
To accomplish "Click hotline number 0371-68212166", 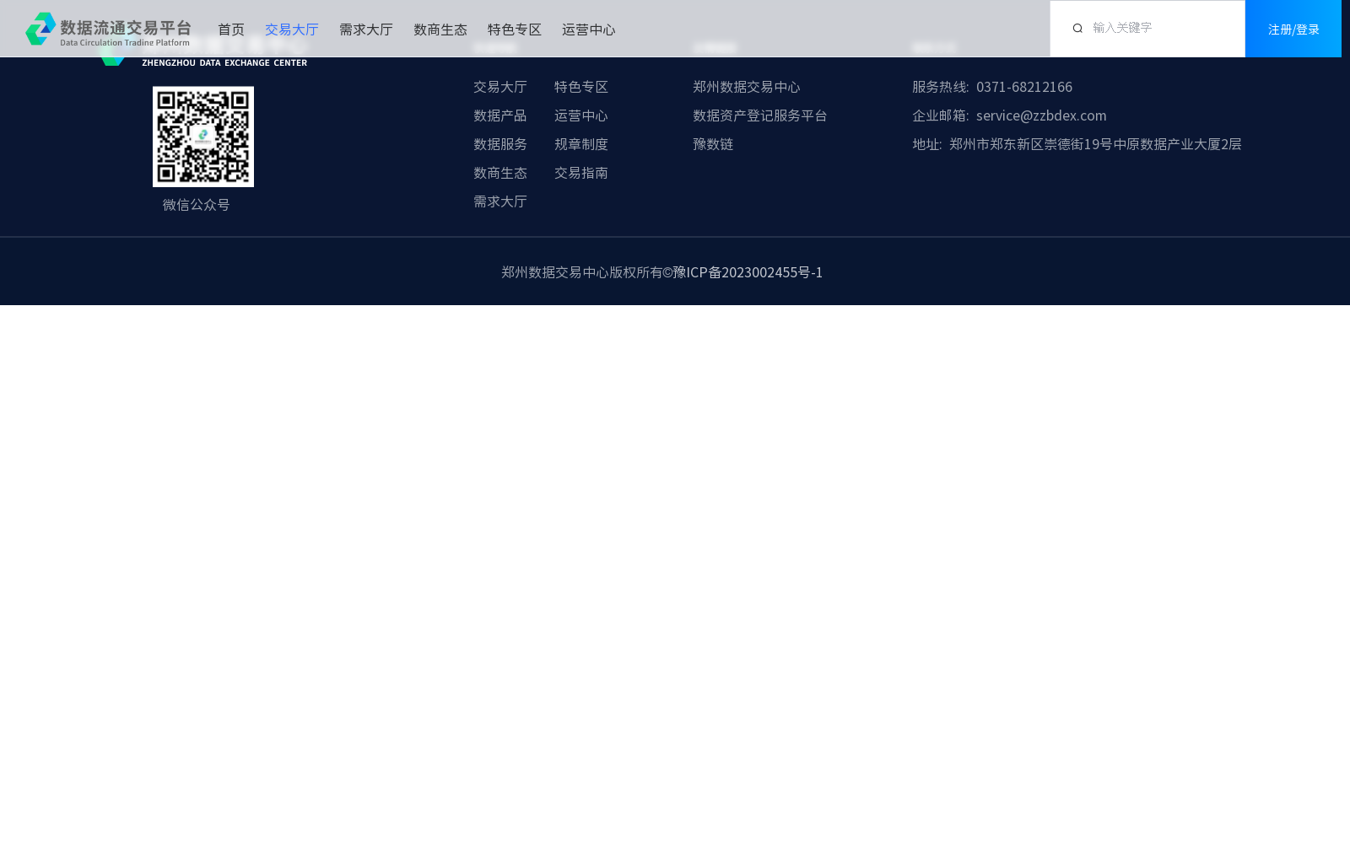I will click(1024, 87).
